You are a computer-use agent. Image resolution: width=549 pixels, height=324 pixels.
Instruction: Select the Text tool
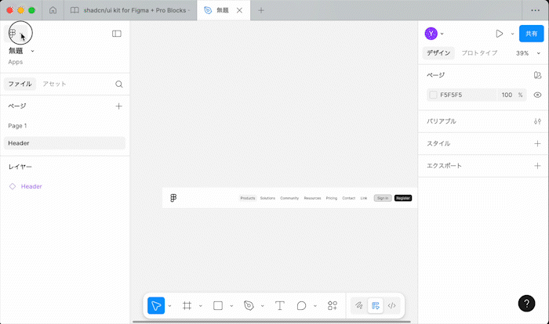point(279,306)
